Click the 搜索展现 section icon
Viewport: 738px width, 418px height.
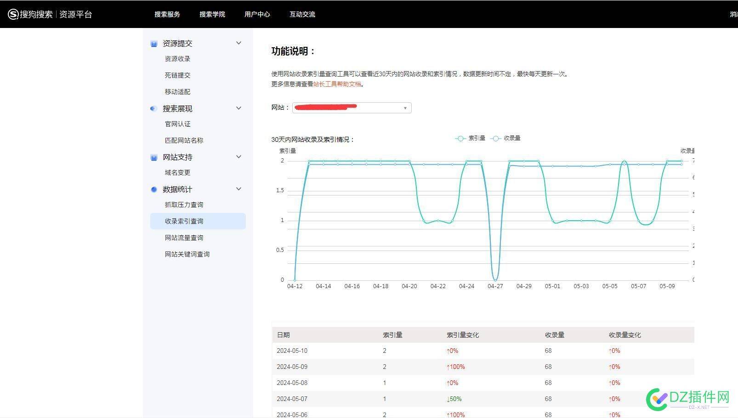[153, 109]
